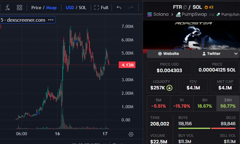Open dexscreener.com legend options dots

pyautogui.click(x=51, y=20)
